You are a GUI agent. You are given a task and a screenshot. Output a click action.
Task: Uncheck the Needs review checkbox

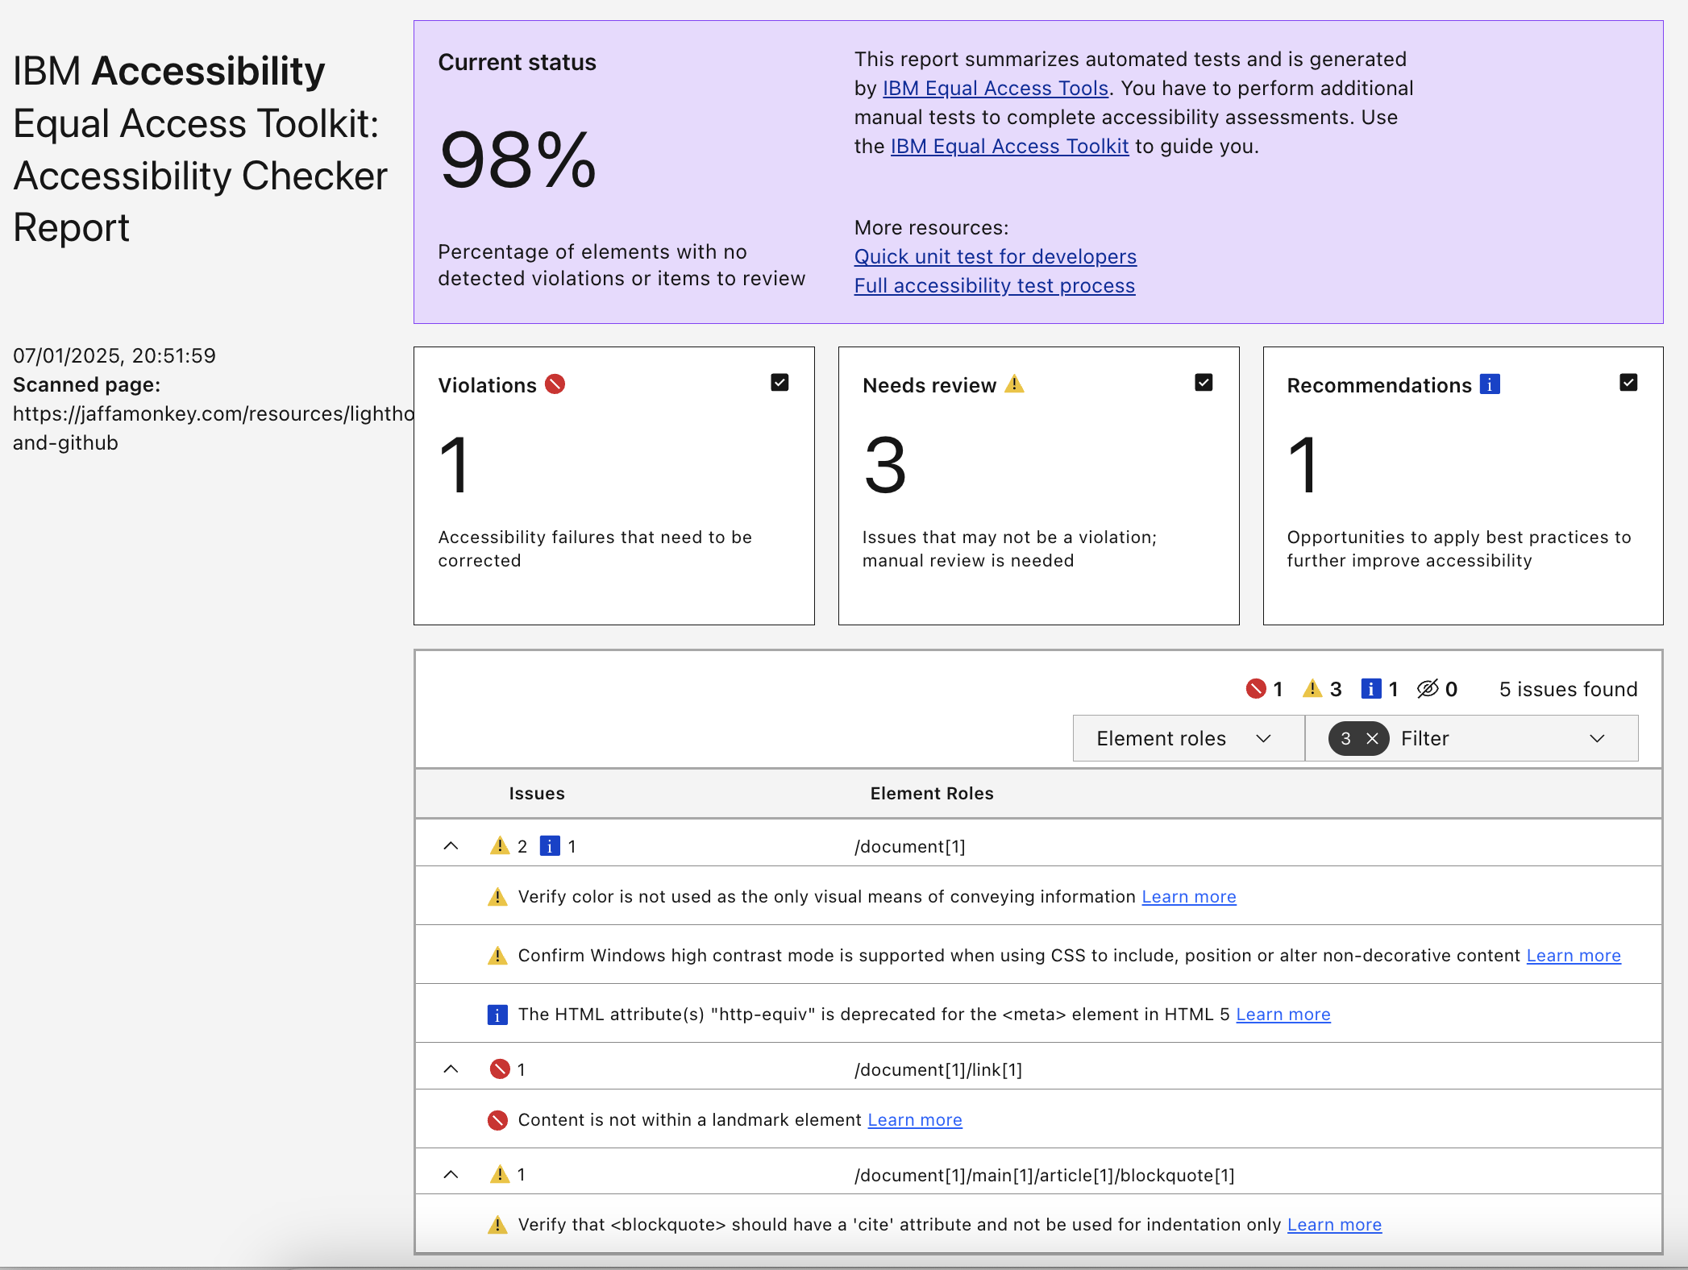pos(1204,383)
